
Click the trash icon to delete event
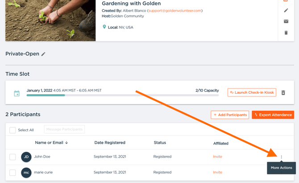286,33
